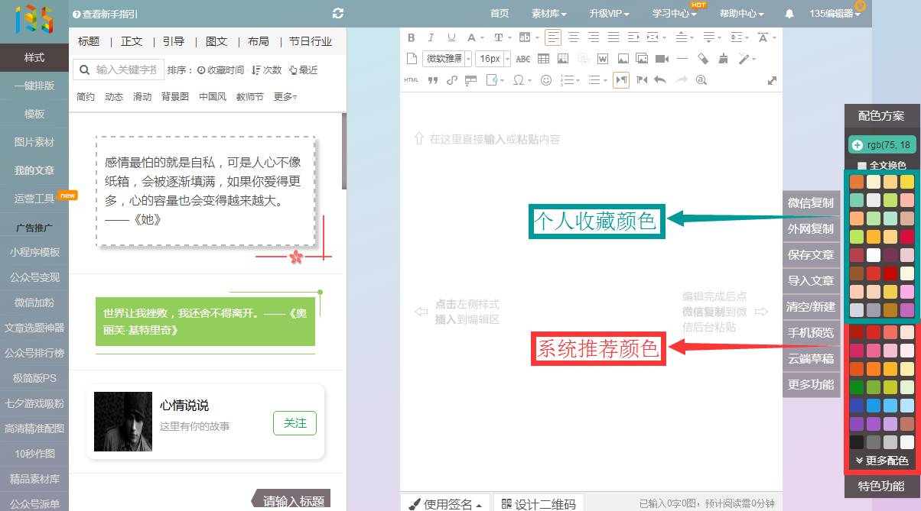Enable center text alignment
This screenshot has width=921, height=511.
coord(573,37)
